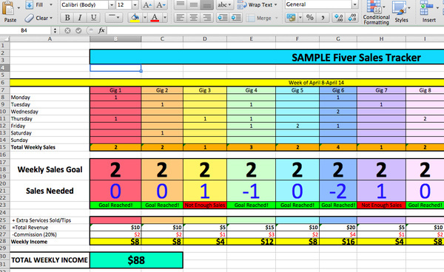Click the $16 weekly income cell
The image size is (444, 272).
tap(338, 242)
